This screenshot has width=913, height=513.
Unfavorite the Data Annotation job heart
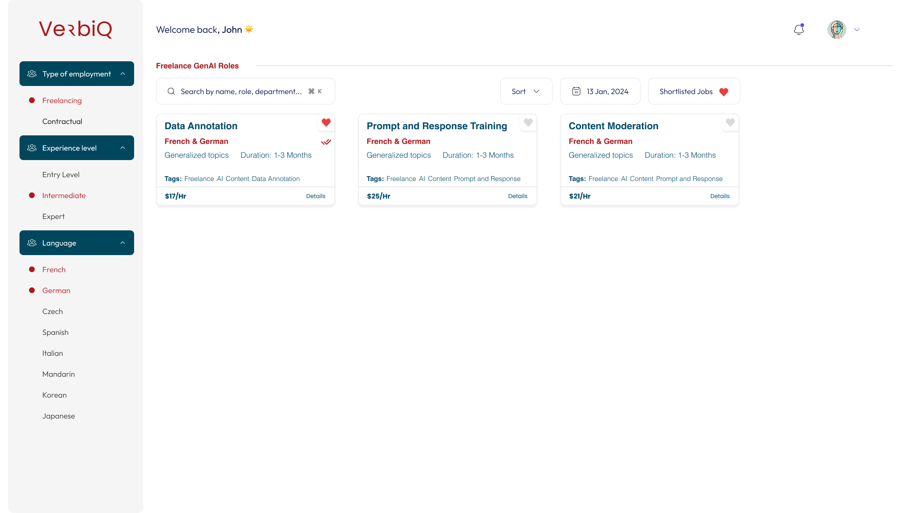coord(326,123)
